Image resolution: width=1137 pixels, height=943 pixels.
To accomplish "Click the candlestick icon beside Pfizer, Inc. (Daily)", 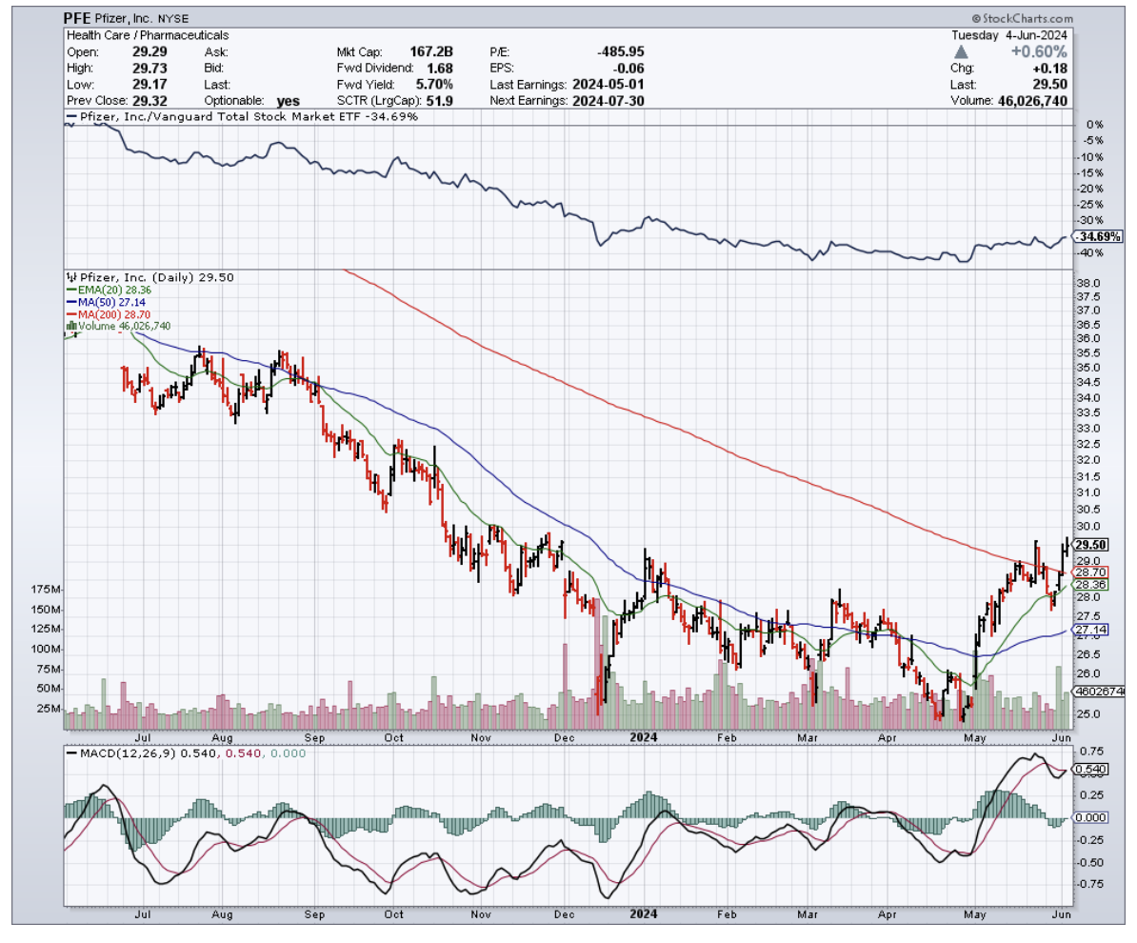I will (70, 277).
